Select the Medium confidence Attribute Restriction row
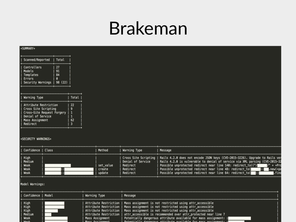 [x=149, y=214]
